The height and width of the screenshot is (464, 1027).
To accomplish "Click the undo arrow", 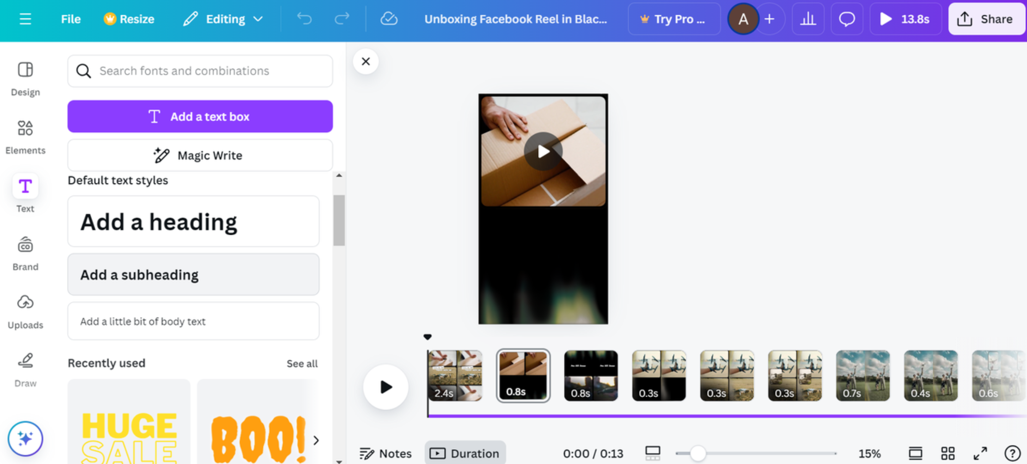I will click(x=304, y=19).
